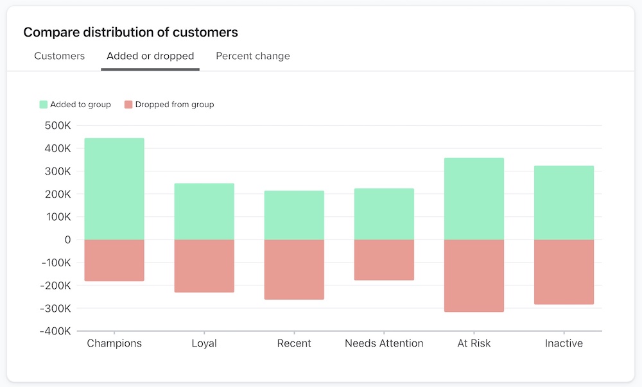Click the red bar below Loyal

click(x=204, y=266)
